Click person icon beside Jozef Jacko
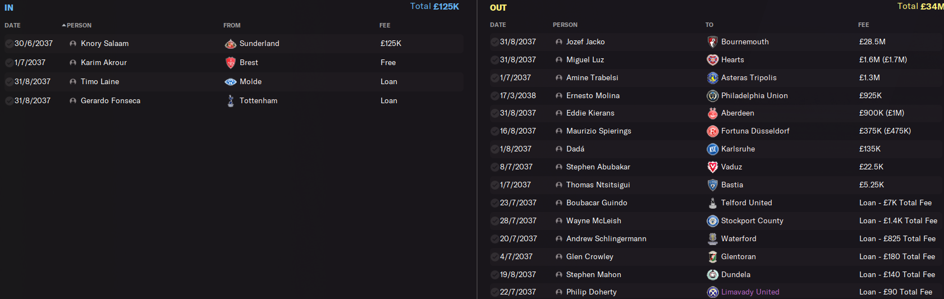 pyautogui.click(x=559, y=42)
